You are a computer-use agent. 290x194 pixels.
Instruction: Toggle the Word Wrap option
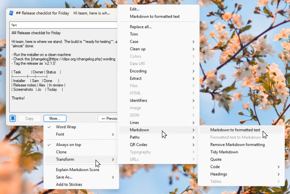coord(81,127)
